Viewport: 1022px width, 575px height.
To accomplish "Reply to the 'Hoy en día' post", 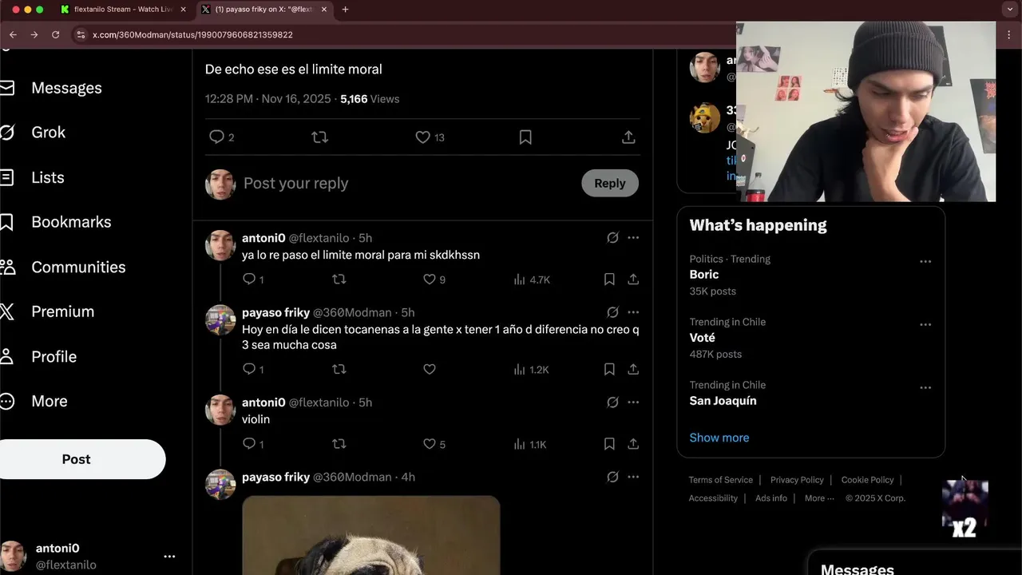I will [x=249, y=370].
